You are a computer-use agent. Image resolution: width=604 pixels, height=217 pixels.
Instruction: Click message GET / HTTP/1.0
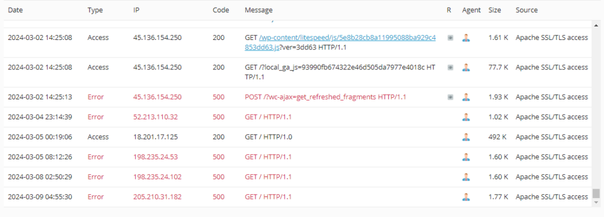click(x=268, y=137)
